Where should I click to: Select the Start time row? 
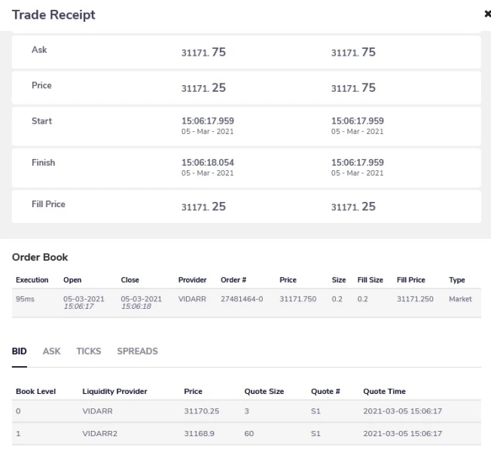point(246,125)
